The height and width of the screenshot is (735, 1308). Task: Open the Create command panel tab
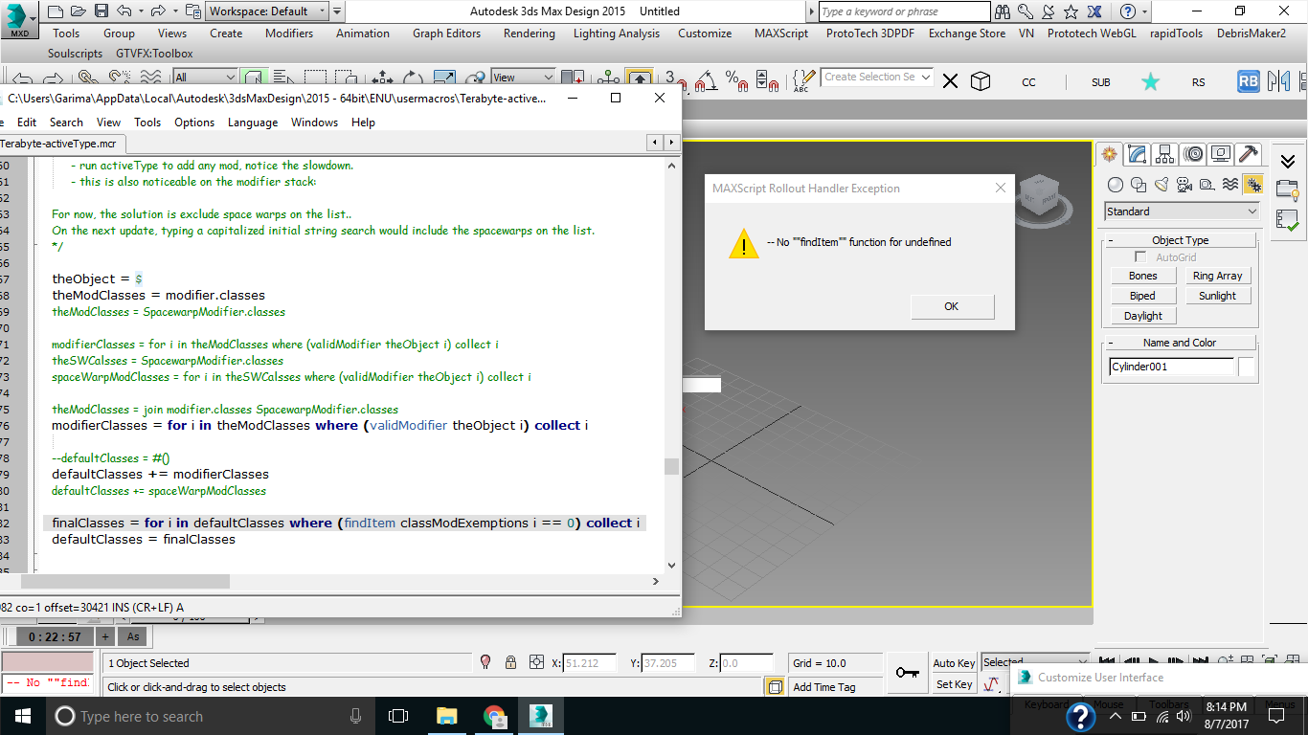(x=1110, y=154)
